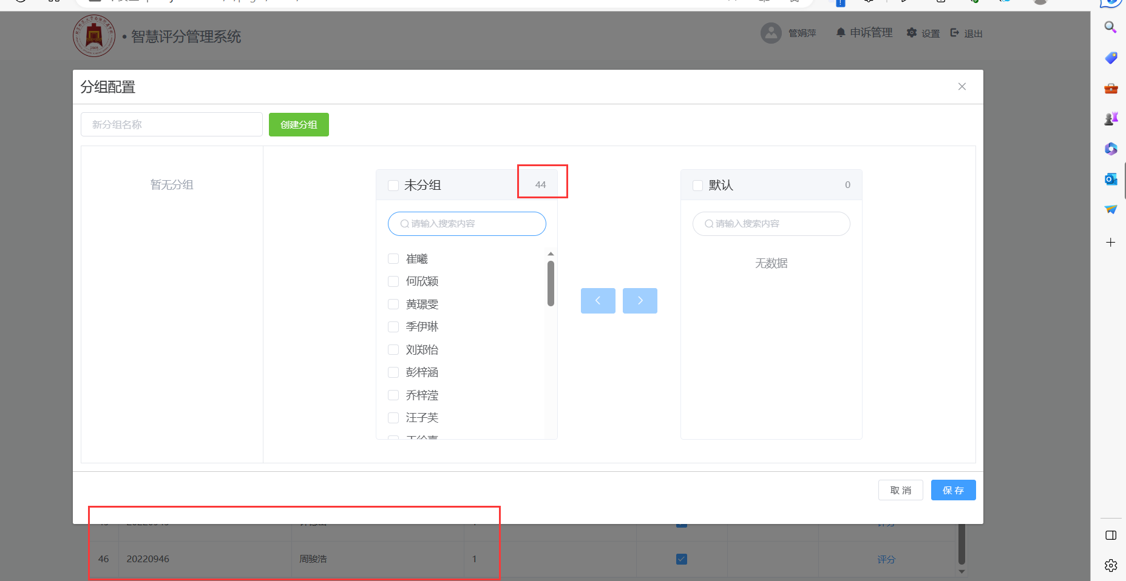Click 退出 to log out
Viewport: 1126px width, 581px height.
[x=966, y=33]
